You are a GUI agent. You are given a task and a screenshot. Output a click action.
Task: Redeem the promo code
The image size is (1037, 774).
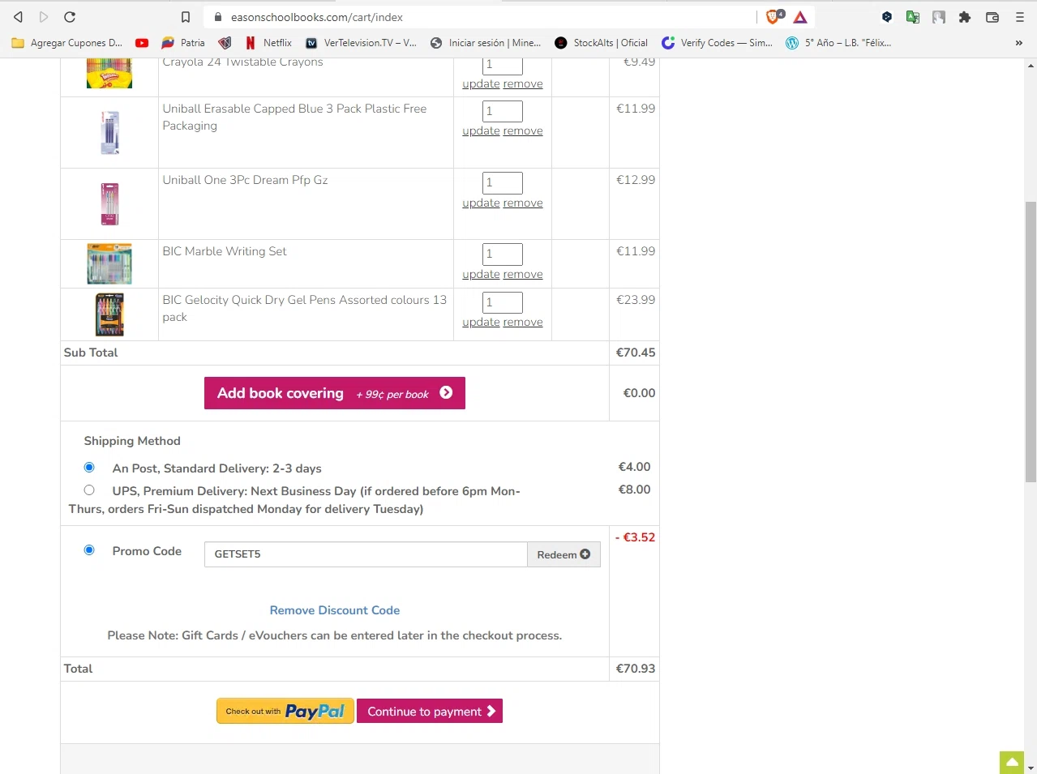pyautogui.click(x=563, y=554)
